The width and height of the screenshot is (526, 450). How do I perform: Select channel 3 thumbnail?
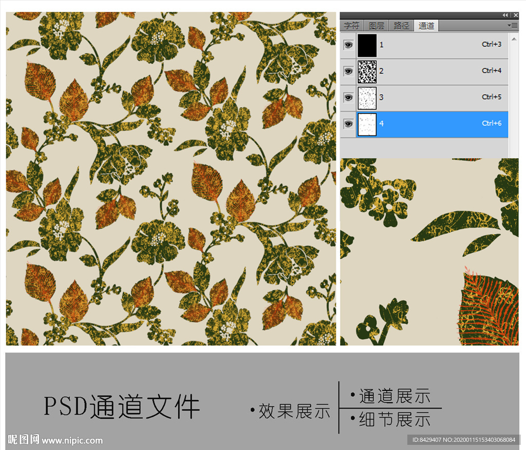[367, 97]
